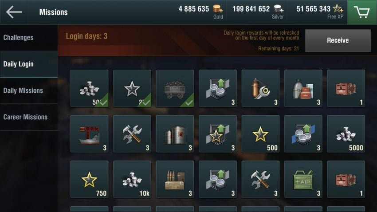Select the green AIR canister reward
377x212 pixels.
[x=303, y=179]
